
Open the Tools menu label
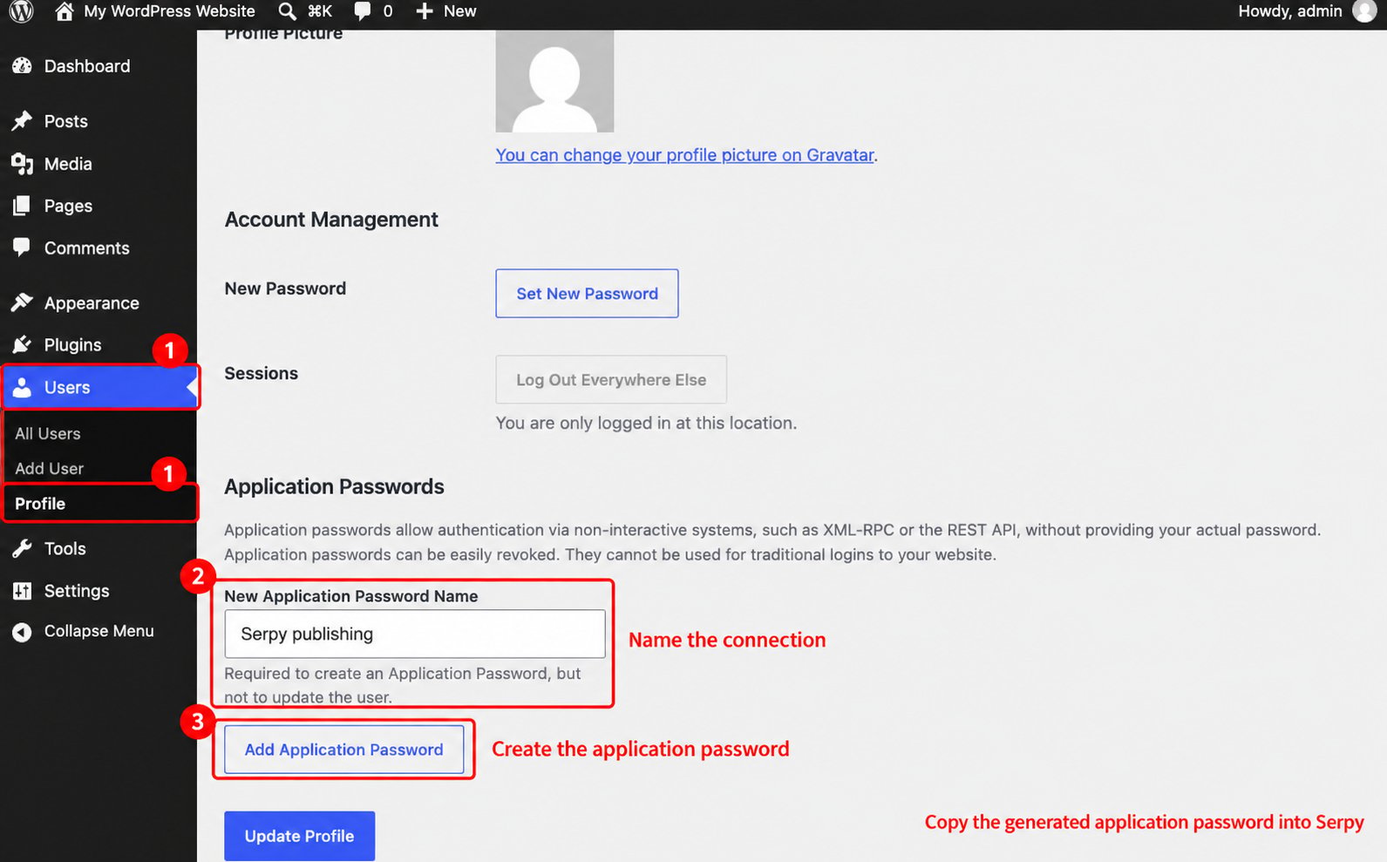pos(65,548)
